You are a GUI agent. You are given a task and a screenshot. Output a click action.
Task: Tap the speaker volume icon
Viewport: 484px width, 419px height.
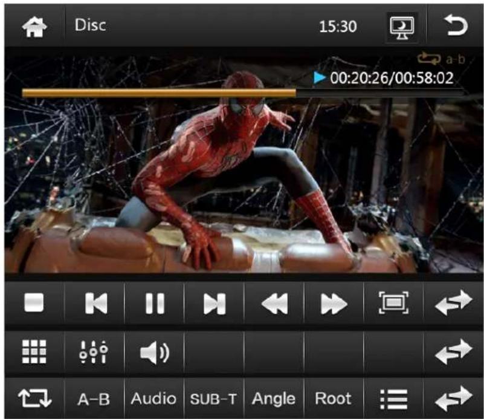(x=154, y=352)
